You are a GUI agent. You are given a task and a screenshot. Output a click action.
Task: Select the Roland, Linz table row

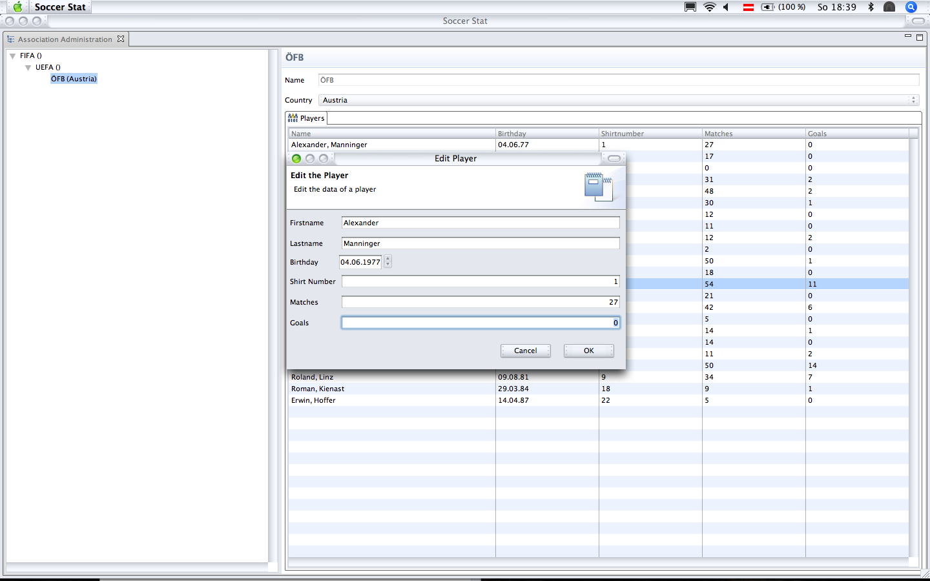pyautogui.click(x=599, y=377)
